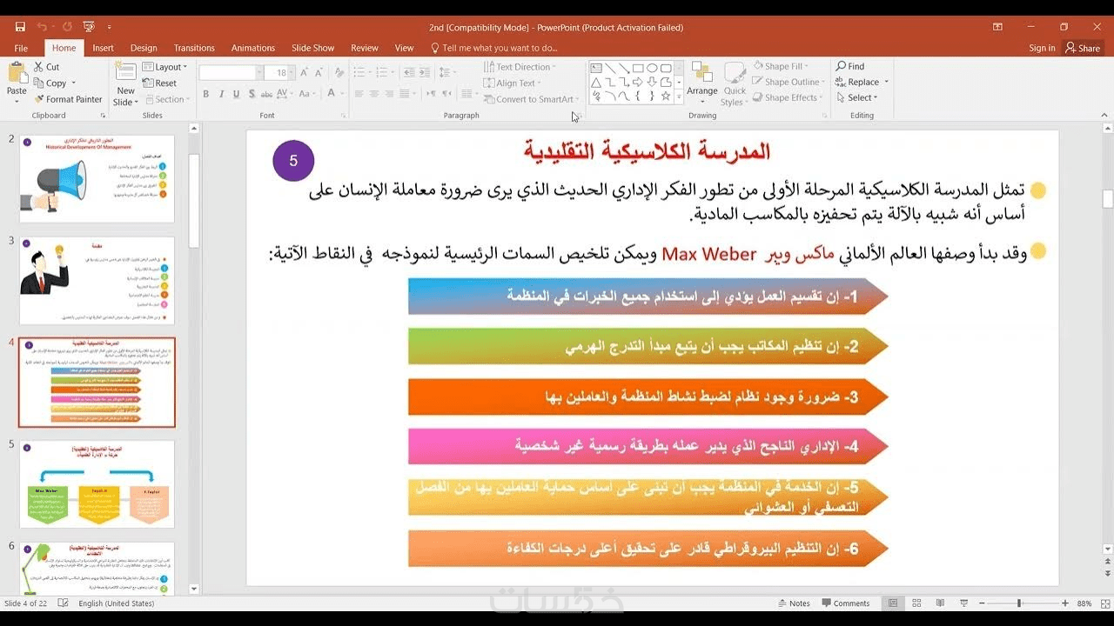Increase the font size
The image size is (1114, 626).
pos(303,73)
